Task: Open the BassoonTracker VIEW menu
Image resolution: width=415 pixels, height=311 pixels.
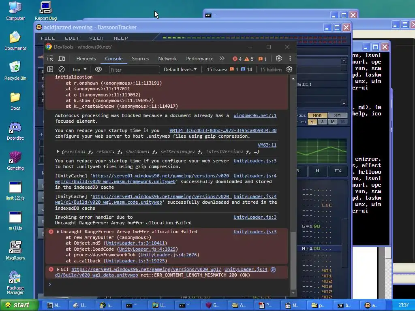Action: point(96,38)
